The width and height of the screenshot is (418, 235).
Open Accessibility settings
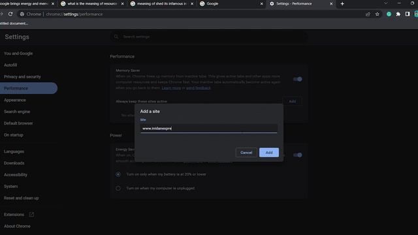click(x=16, y=175)
